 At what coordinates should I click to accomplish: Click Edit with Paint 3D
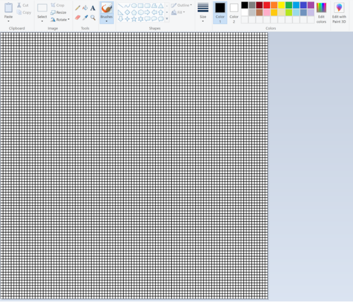339,13
